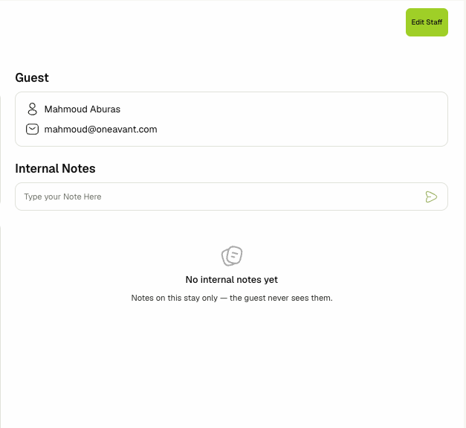The image size is (466, 428).
Task: Click the green send arrow in note box
Action: tap(431, 197)
